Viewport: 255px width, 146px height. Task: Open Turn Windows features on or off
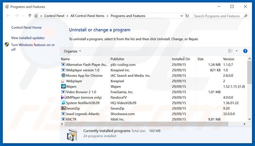33,47
